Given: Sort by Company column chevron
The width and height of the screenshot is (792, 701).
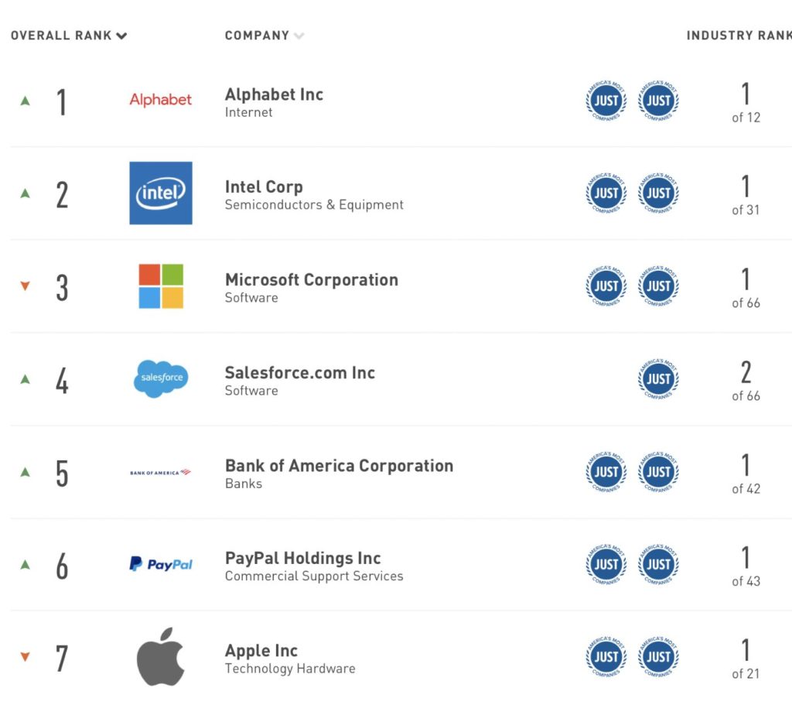Looking at the screenshot, I should [299, 36].
